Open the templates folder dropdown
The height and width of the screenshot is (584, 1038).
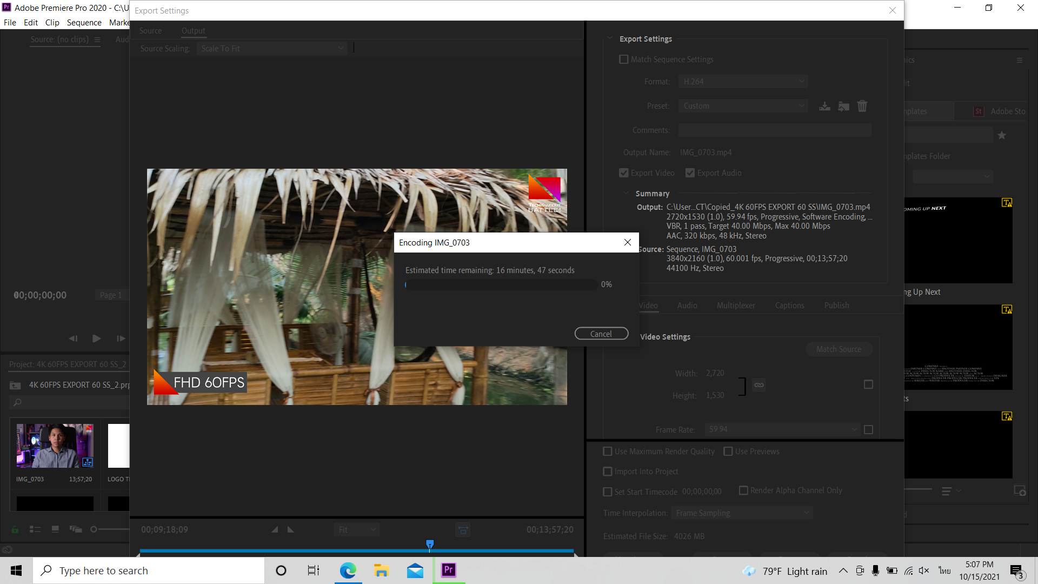pos(953,177)
